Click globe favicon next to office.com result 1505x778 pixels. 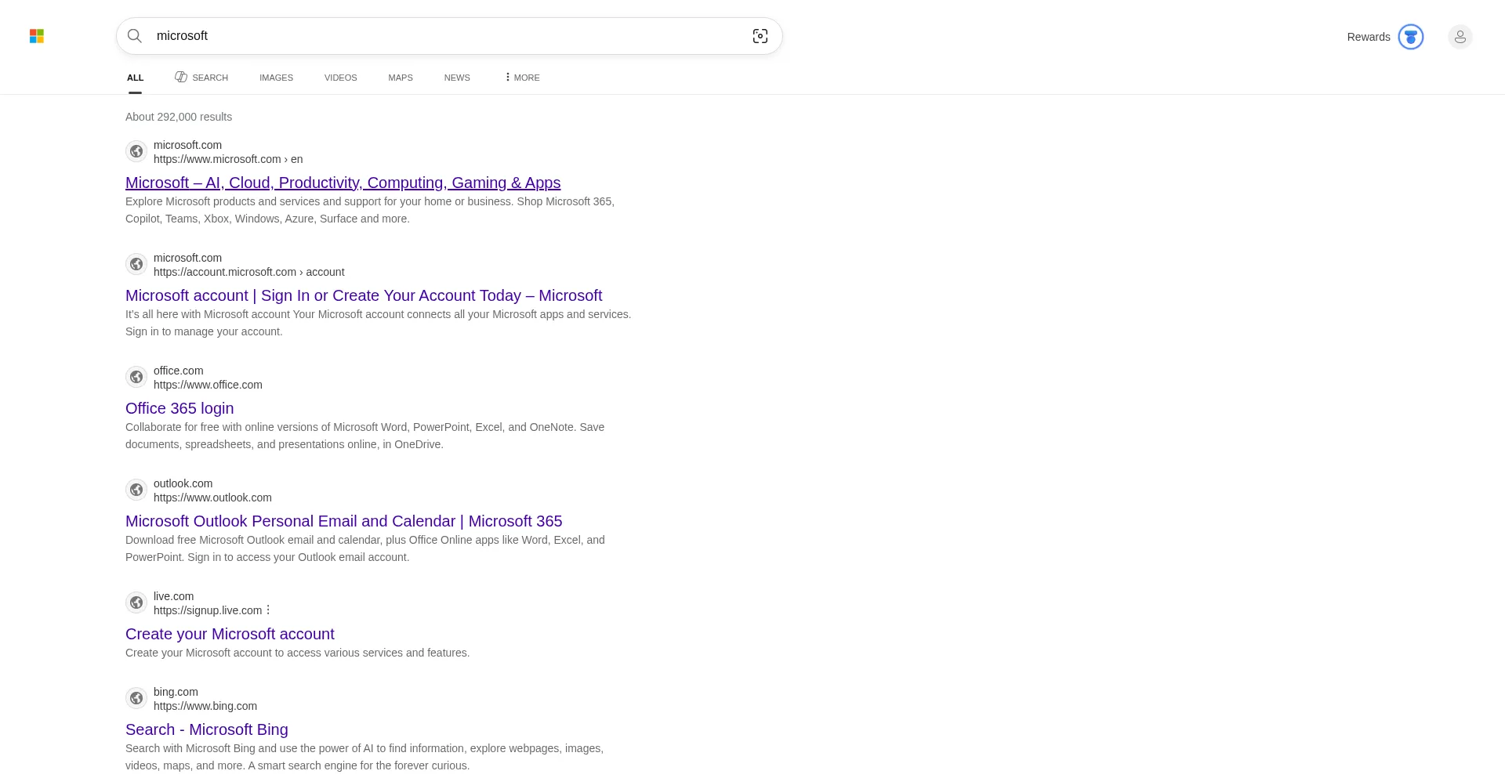click(136, 377)
